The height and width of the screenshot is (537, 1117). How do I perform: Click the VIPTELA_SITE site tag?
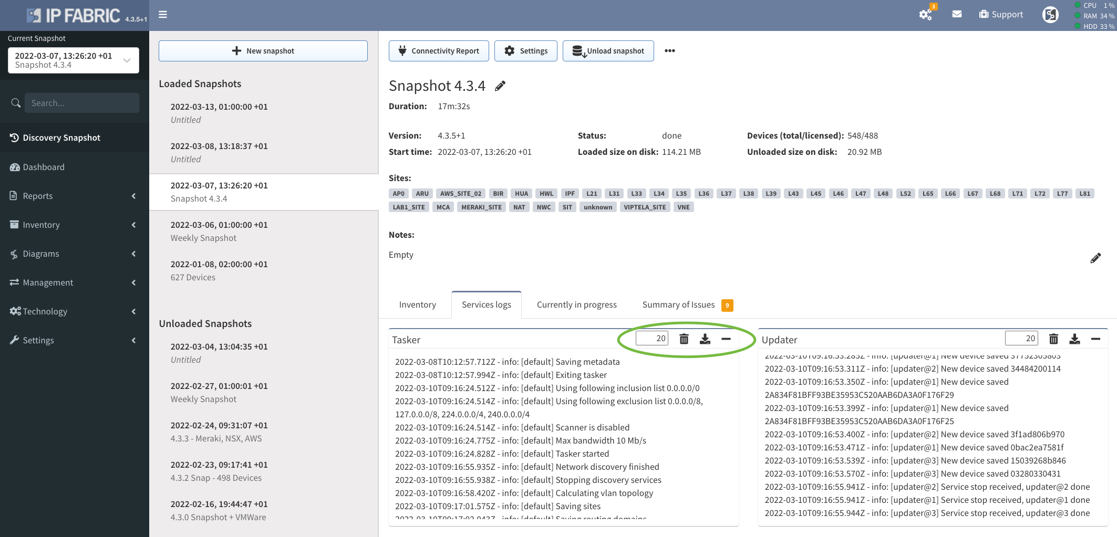tap(645, 207)
